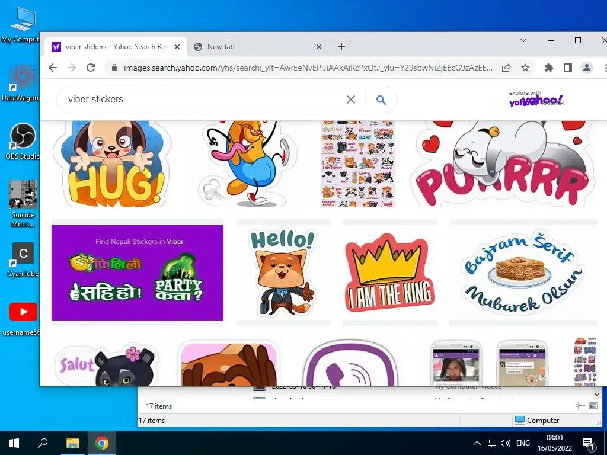This screenshot has width=607, height=455.
Task: Switch the ENG input language indicator
Action: tap(523, 443)
